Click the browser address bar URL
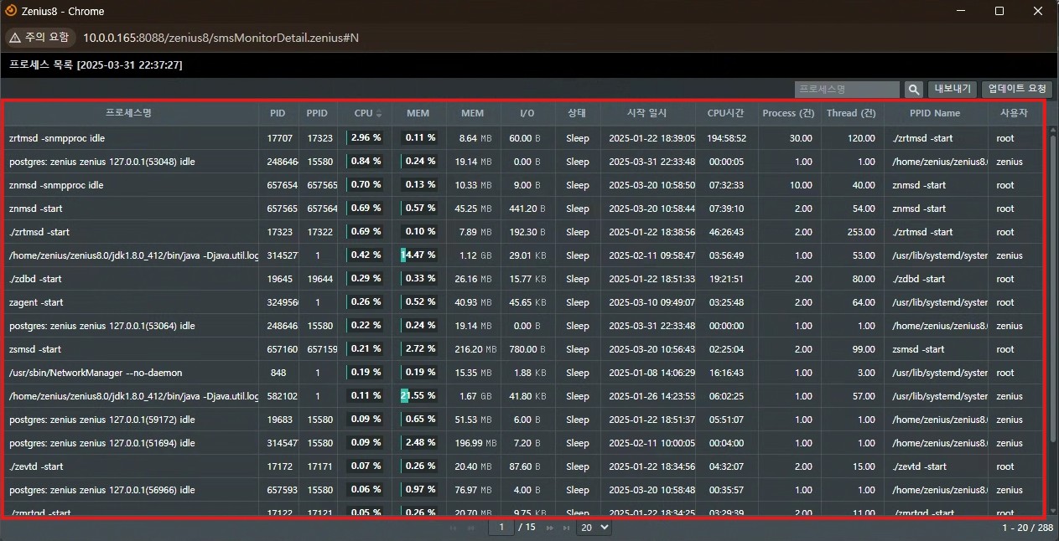 pyautogui.click(x=221, y=38)
